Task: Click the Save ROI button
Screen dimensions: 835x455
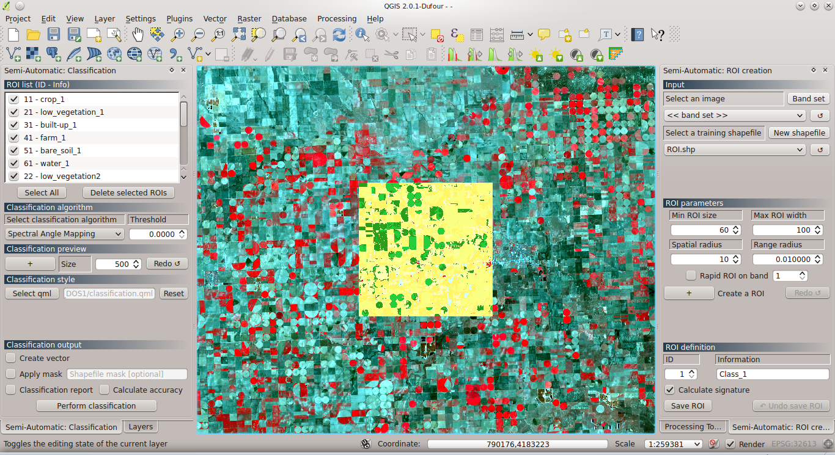Action: (x=688, y=406)
